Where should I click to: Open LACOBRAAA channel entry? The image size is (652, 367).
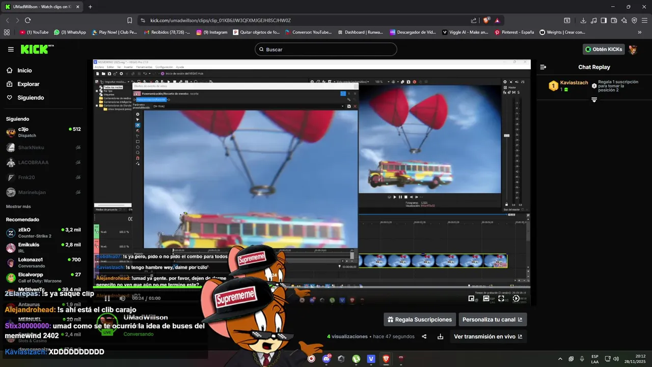tap(43, 163)
